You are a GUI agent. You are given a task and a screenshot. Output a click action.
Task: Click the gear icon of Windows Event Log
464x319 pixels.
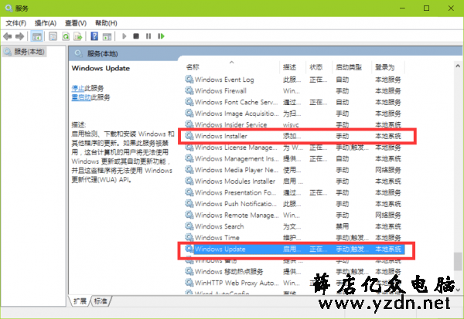[x=189, y=80]
